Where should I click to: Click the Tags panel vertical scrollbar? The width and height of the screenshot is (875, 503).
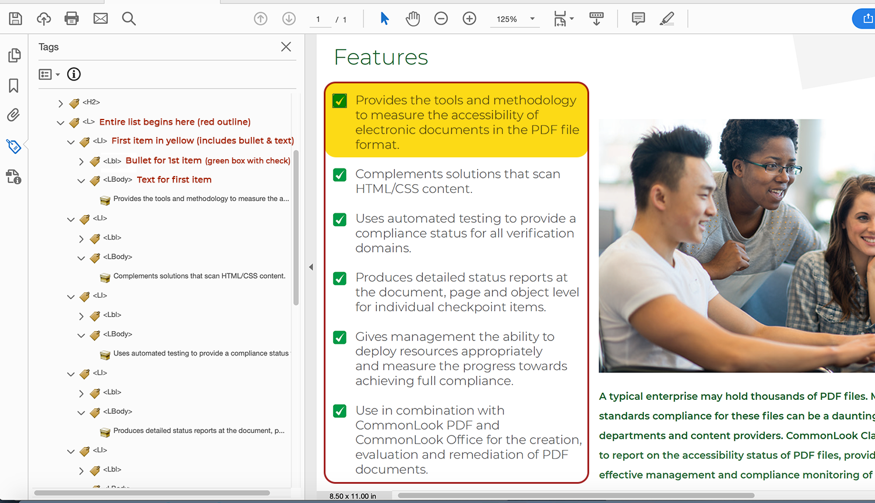pyautogui.click(x=296, y=227)
